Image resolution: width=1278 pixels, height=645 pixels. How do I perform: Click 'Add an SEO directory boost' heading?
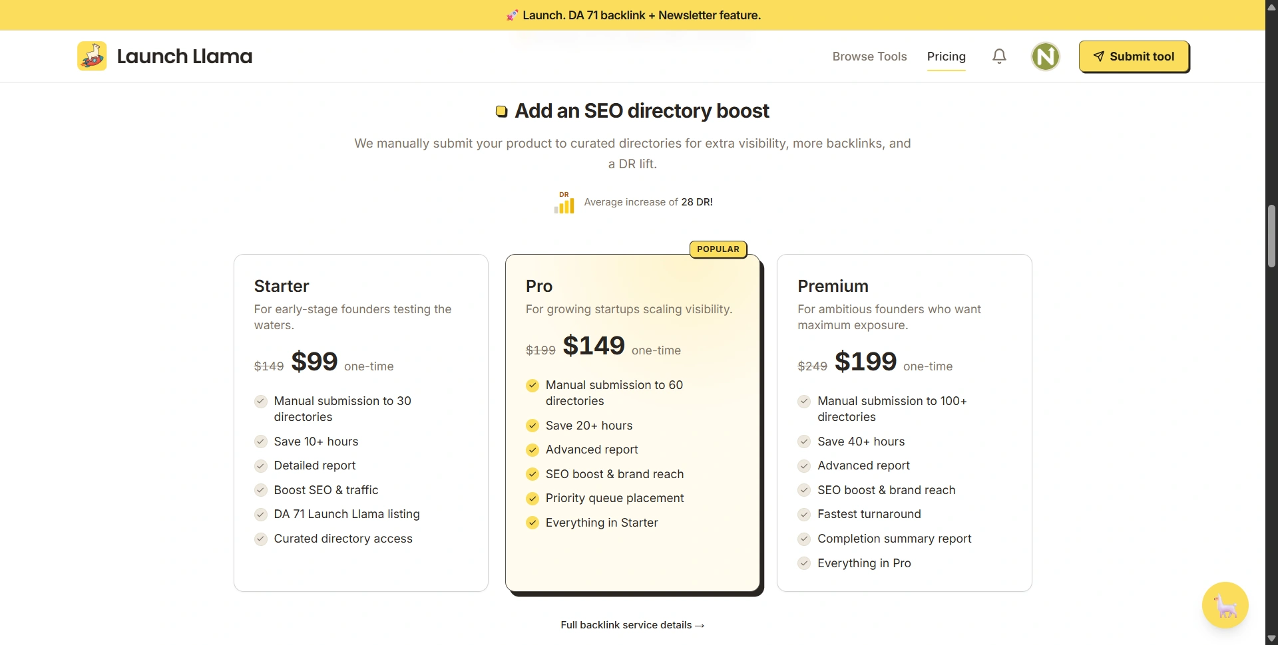642,111
